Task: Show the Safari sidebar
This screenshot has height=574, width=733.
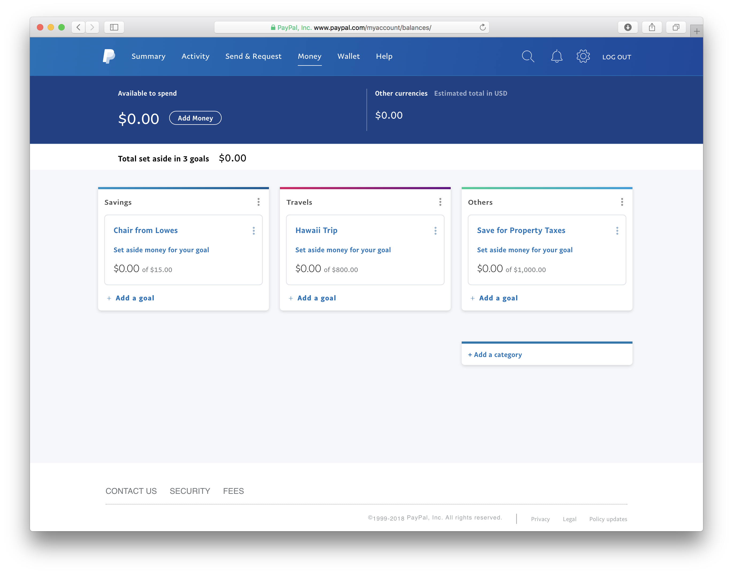Action: pyautogui.click(x=114, y=27)
